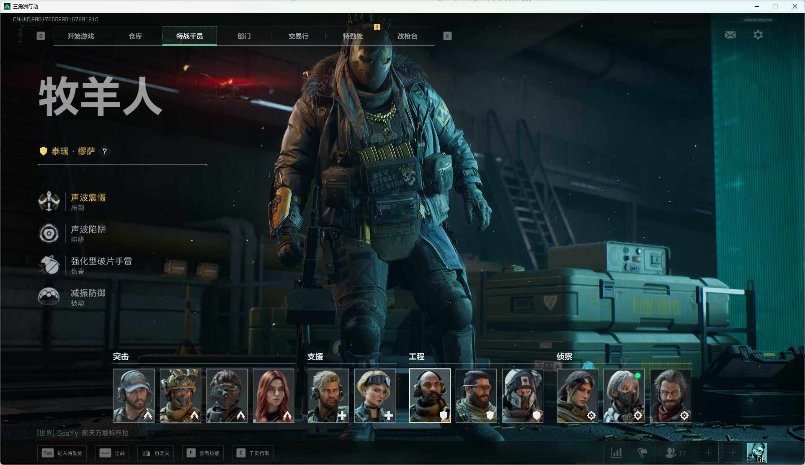Viewport: 805px width, 465px height.
Task: Click the 侦察 class label
Action: pyautogui.click(x=564, y=357)
